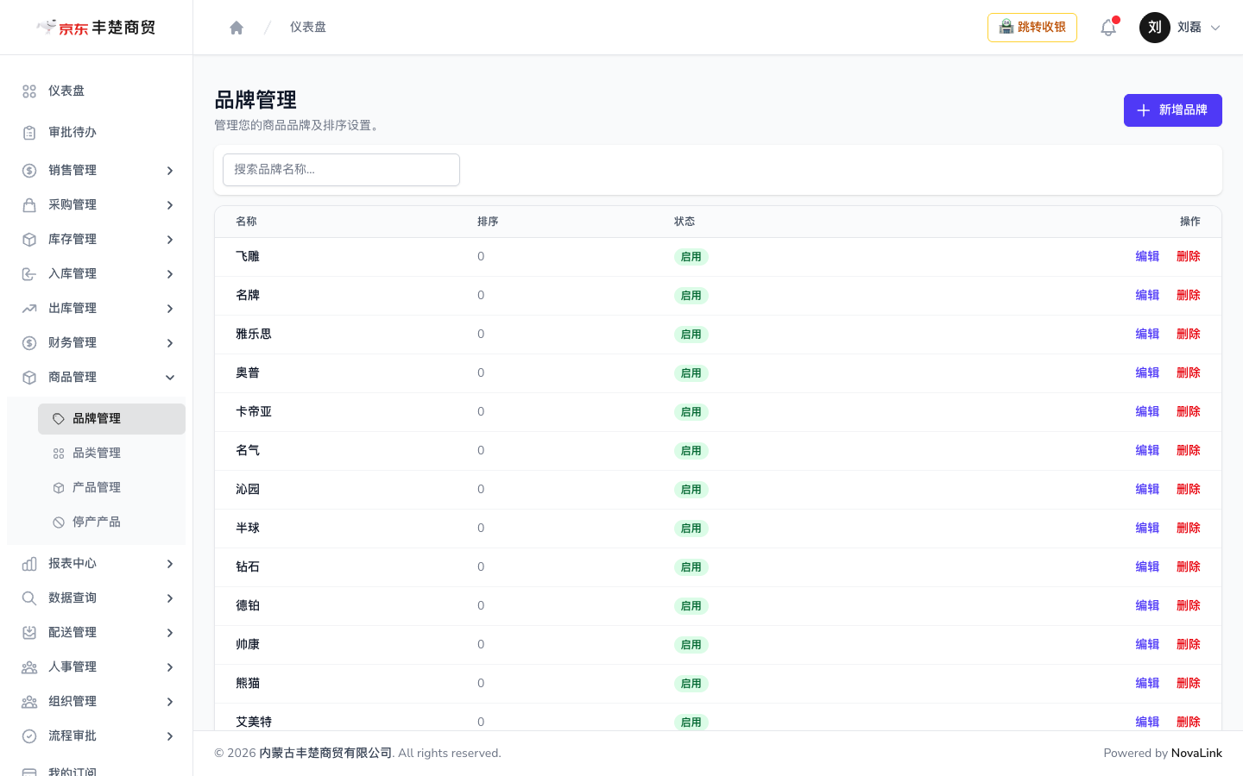Delete the 名气 brand

point(1189,451)
